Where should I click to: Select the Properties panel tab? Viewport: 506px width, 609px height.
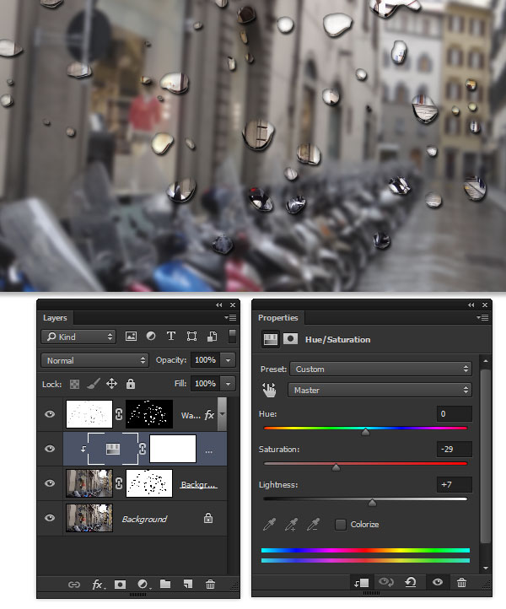tap(278, 318)
